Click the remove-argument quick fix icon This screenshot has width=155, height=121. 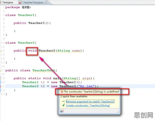coord(63,101)
